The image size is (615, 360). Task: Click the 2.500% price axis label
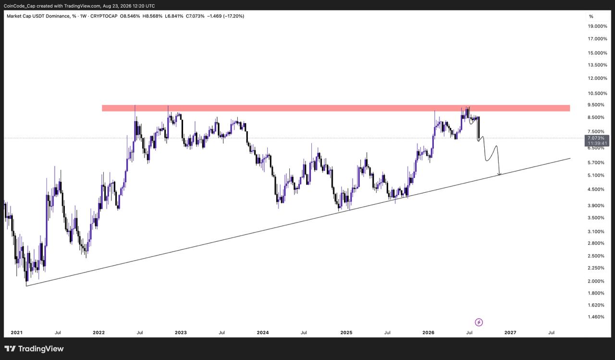click(597, 256)
